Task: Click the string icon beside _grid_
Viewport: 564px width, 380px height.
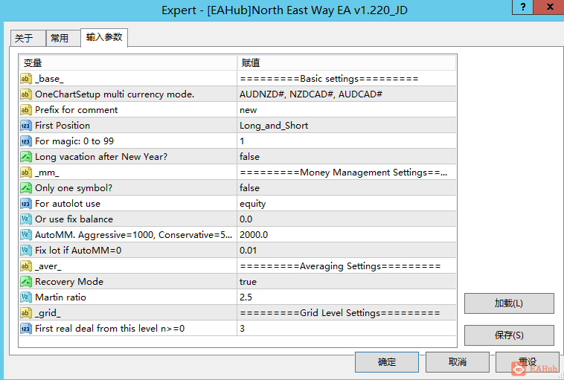Action: (x=26, y=313)
